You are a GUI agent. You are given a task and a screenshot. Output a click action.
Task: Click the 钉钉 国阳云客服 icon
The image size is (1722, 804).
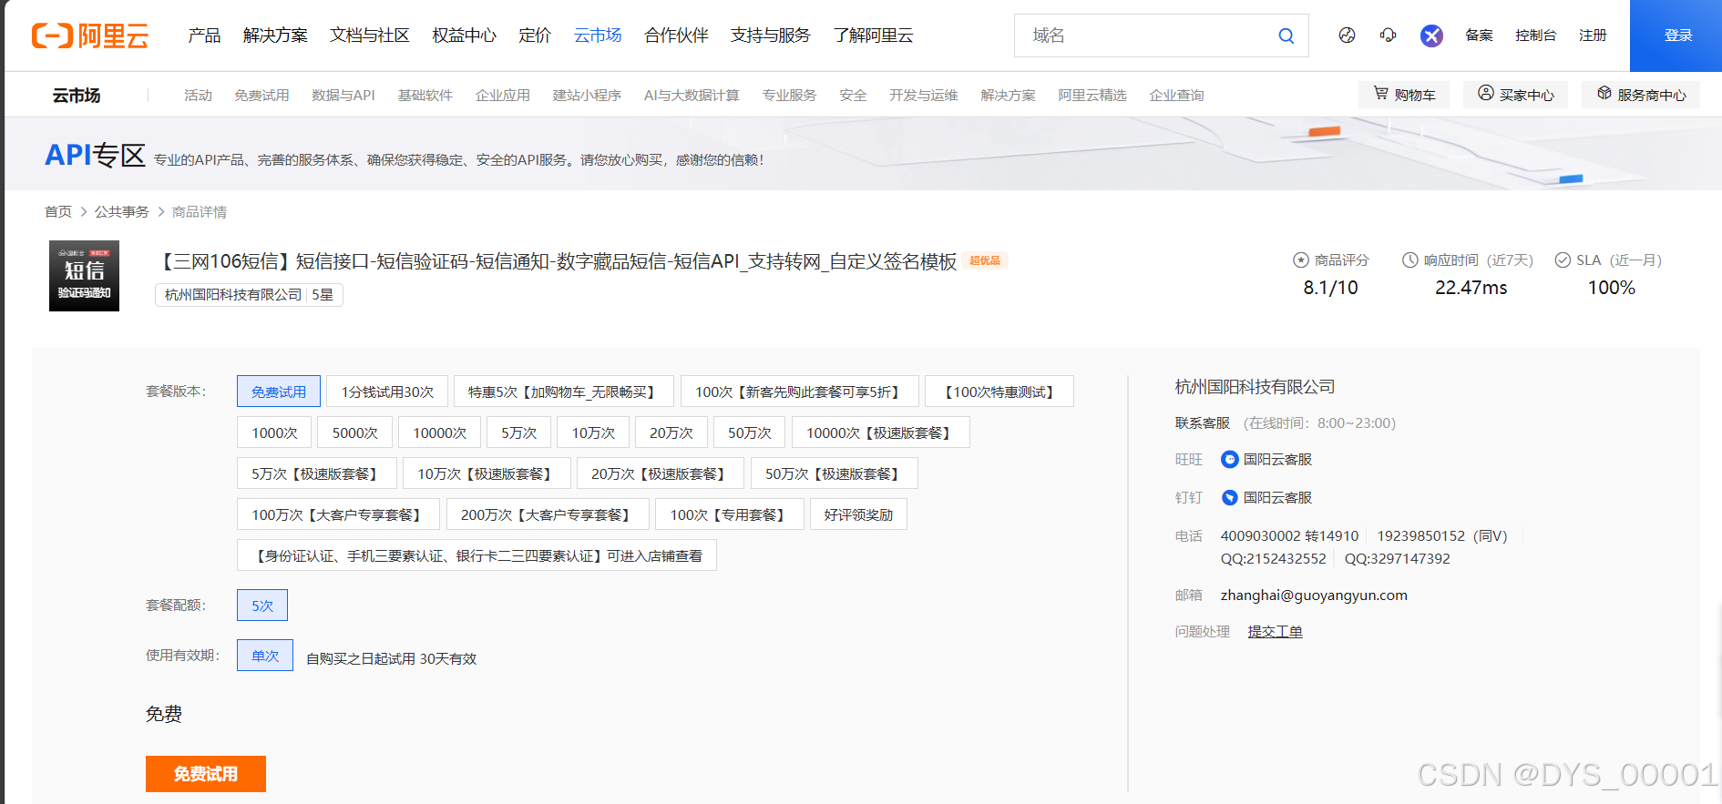click(1229, 498)
